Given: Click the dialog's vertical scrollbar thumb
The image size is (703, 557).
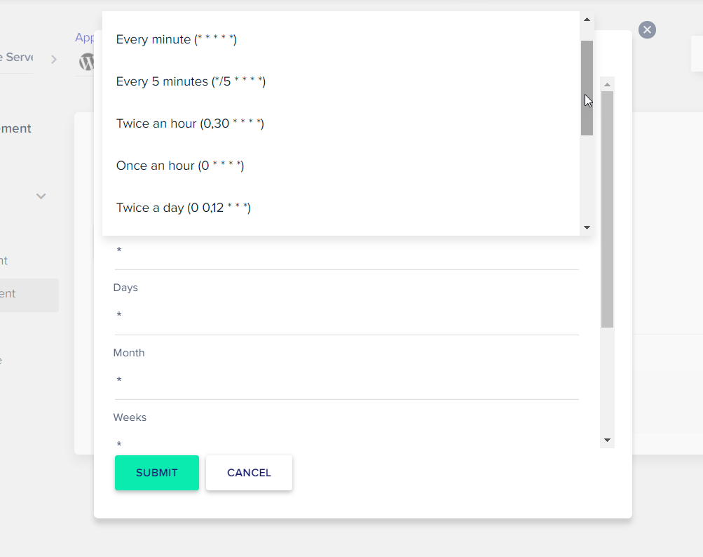Looking at the screenshot, I should (x=607, y=209).
